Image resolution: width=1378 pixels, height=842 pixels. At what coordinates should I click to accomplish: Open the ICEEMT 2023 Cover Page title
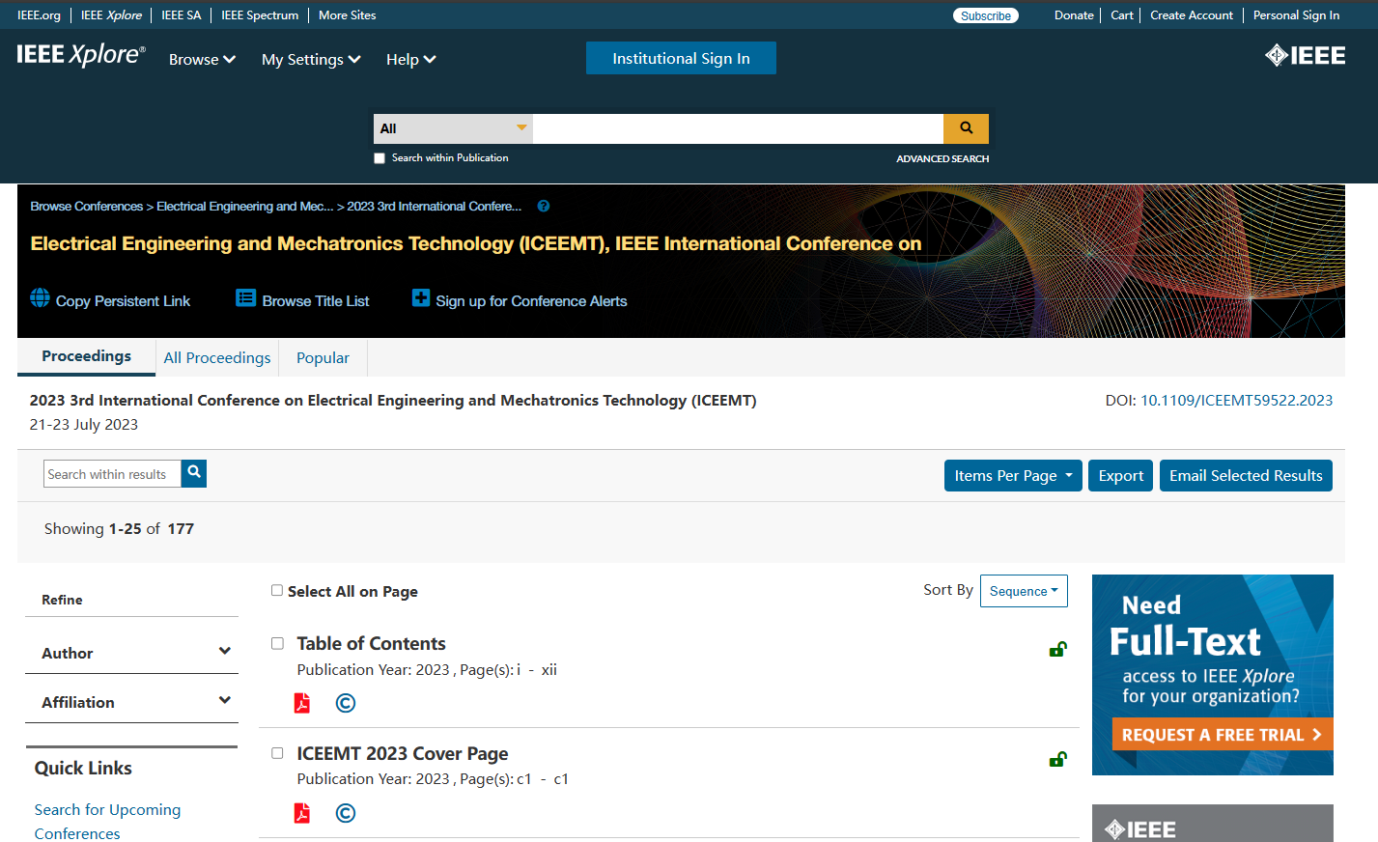tap(402, 753)
